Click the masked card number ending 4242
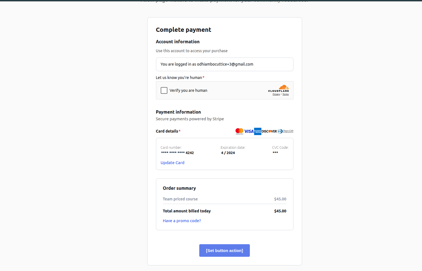This screenshot has width=422, height=271. (x=177, y=153)
